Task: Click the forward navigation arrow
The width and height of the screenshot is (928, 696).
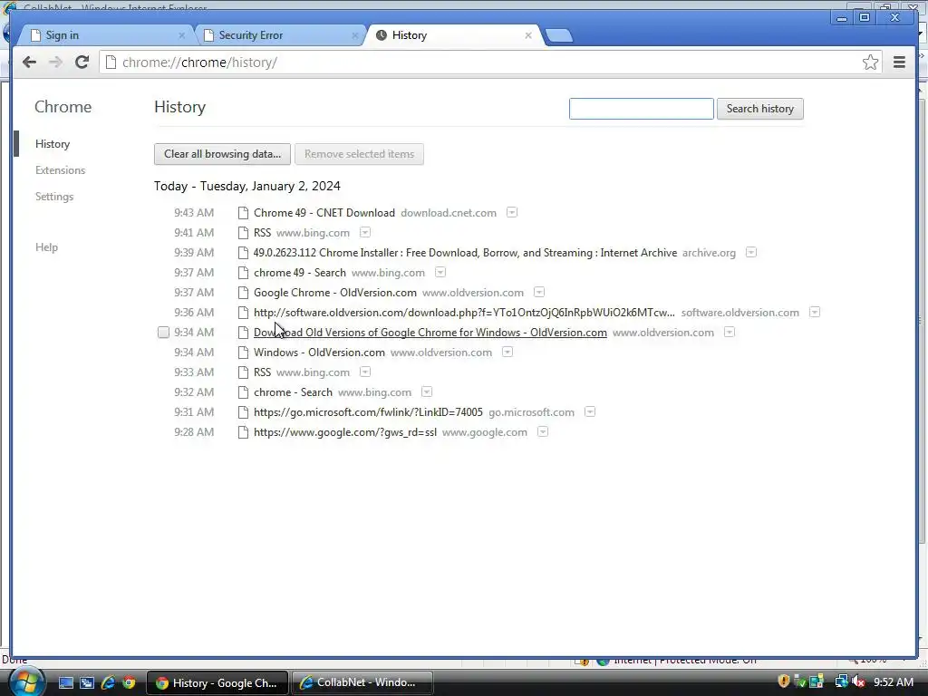Action: click(55, 63)
